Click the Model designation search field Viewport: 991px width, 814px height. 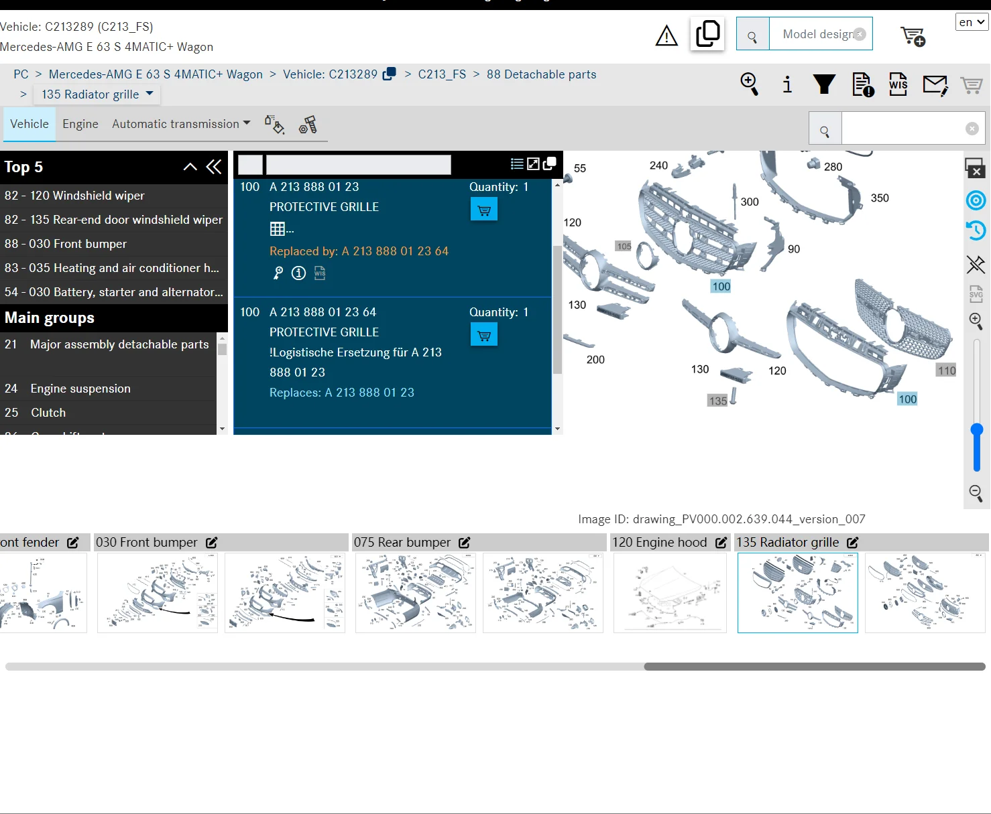[821, 34]
